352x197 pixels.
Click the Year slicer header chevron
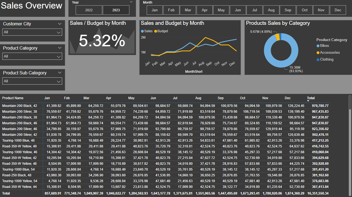(131, 2)
